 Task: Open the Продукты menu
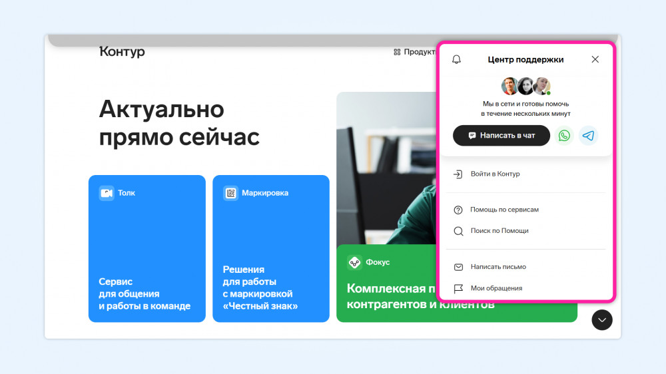pyautogui.click(x=414, y=52)
